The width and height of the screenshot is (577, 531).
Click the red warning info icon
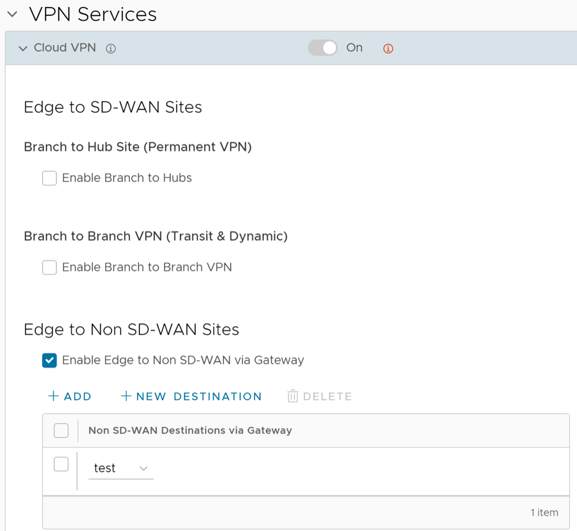tap(388, 49)
